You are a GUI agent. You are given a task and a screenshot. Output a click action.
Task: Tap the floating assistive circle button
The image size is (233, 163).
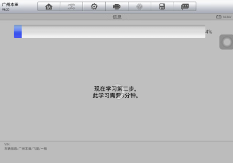[226, 42]
